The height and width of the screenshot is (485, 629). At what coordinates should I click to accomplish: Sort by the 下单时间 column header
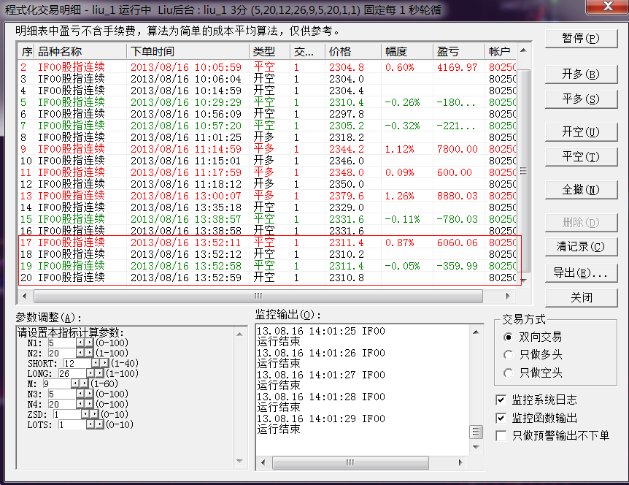pos(188,51)
